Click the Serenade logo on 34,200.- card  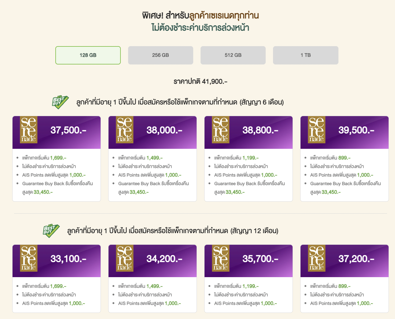(124, 258)
